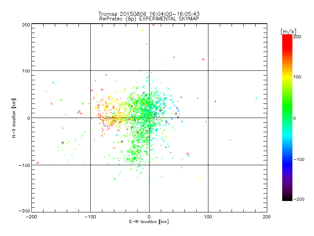Click the y-axis tick label '-100'
314x236 pixels.
(24, 165)
